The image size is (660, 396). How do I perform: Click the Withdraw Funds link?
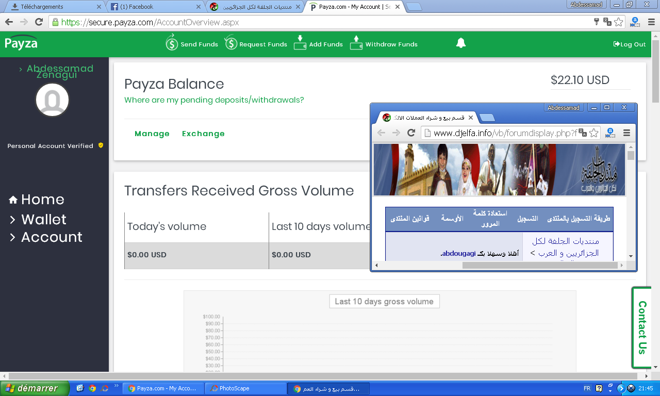(391, 44)
